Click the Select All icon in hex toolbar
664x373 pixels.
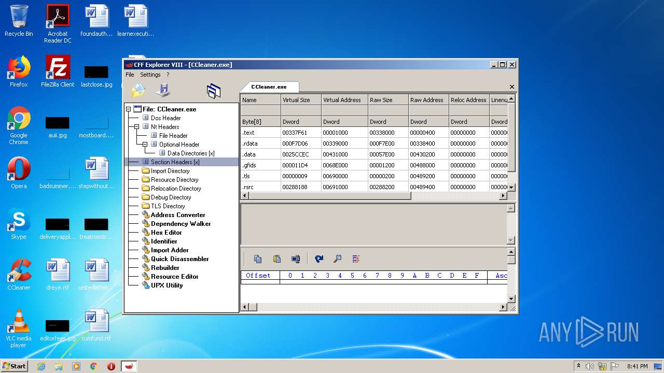(296, 259)
